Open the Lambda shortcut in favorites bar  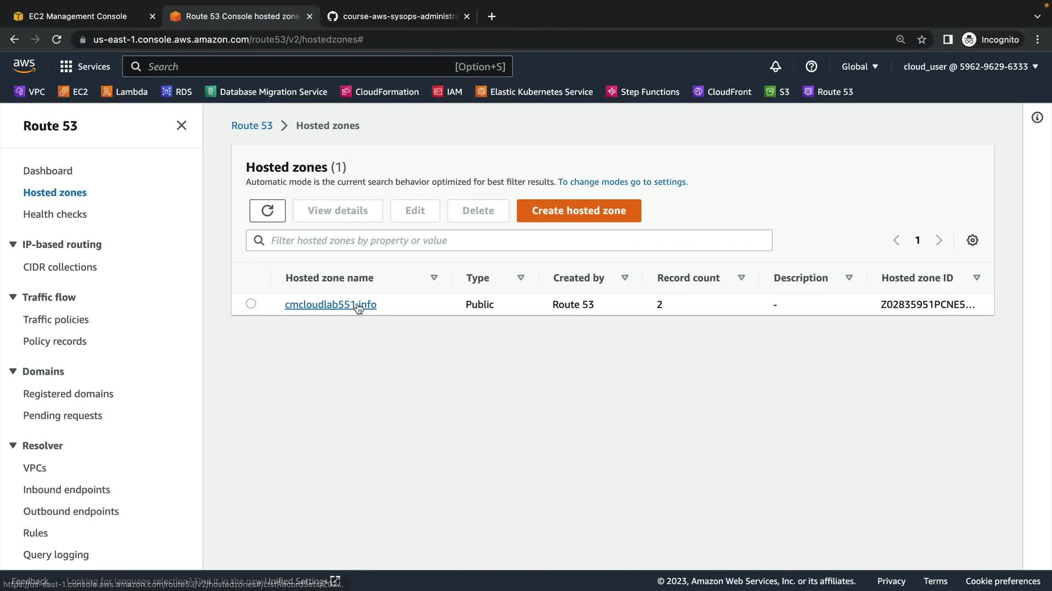click(x=124, y=92)
